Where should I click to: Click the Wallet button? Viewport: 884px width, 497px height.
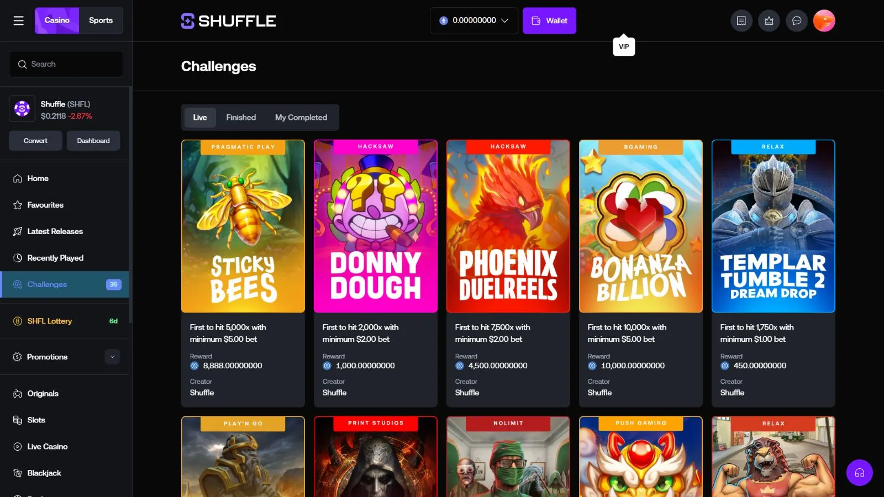(549, 20)
